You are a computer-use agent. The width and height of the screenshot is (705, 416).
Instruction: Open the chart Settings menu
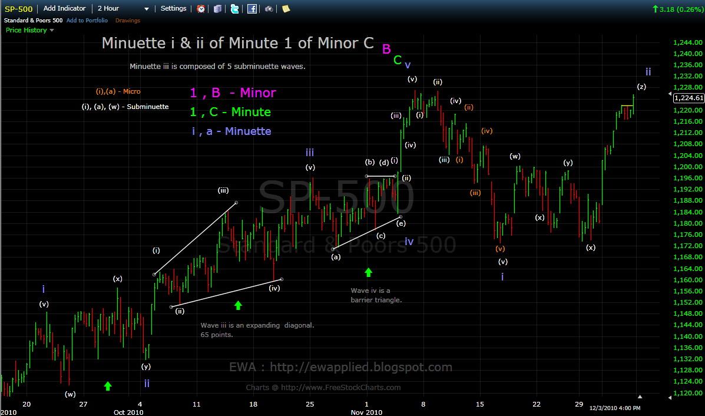[x=173, y=9]
